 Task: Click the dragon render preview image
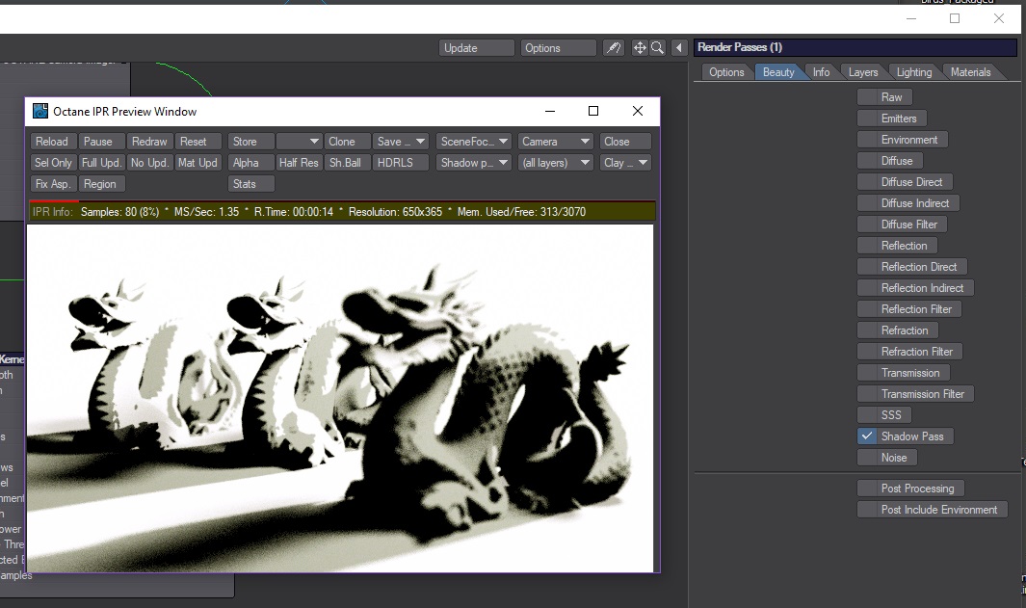coord(340,398)
